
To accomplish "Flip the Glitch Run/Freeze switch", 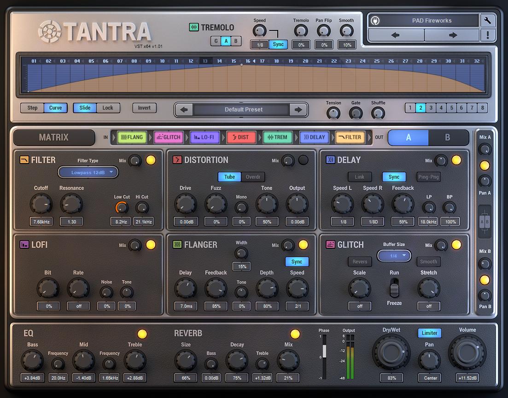I will tap(394, 287).
